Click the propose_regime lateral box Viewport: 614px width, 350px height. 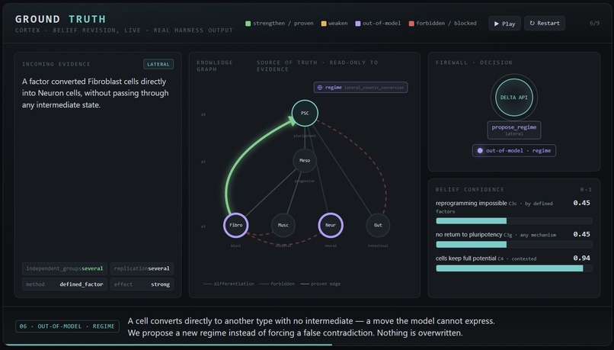tap(513, 130)
